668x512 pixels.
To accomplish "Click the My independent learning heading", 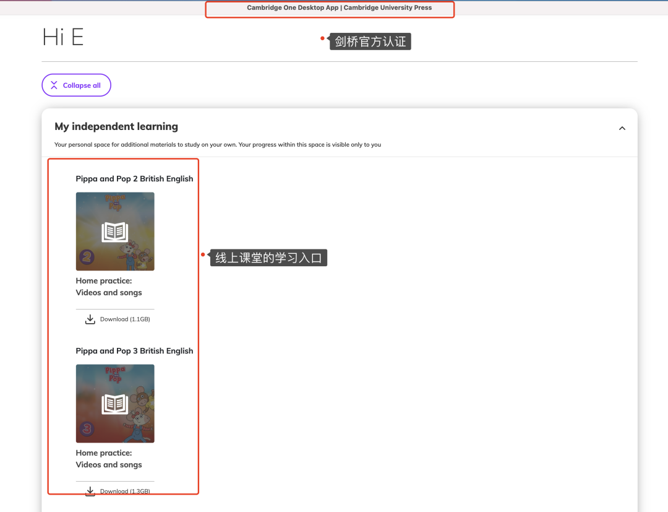I will pyautogui.click(x=116, y=127).
